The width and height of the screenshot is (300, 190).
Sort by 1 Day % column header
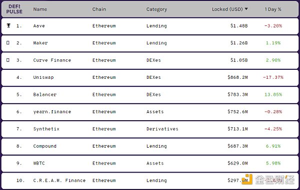(273, 9)
